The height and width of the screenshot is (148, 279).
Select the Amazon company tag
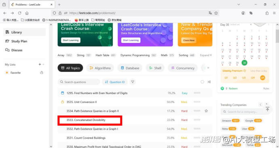click(230, 121)
